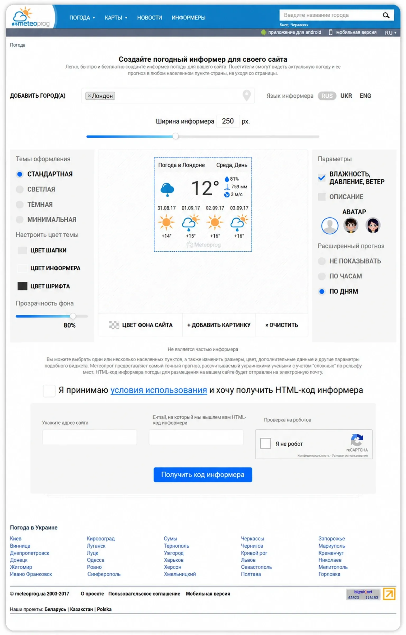Screen dimensions: 406x635
Task: Click the background transparency slider handle
Action: click(x=73, y=316)
